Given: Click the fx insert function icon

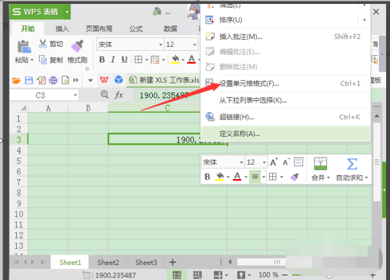Looking at the screenshot, I should [x=119, y=95].
